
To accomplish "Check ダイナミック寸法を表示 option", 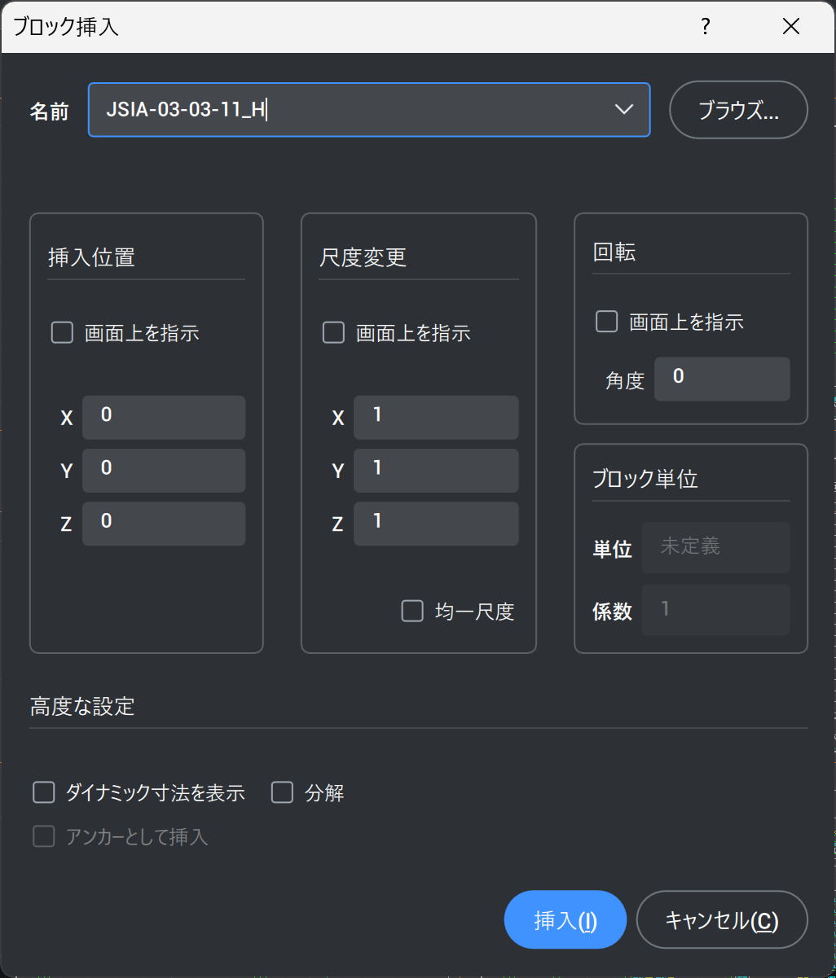I will coord(44,792).
